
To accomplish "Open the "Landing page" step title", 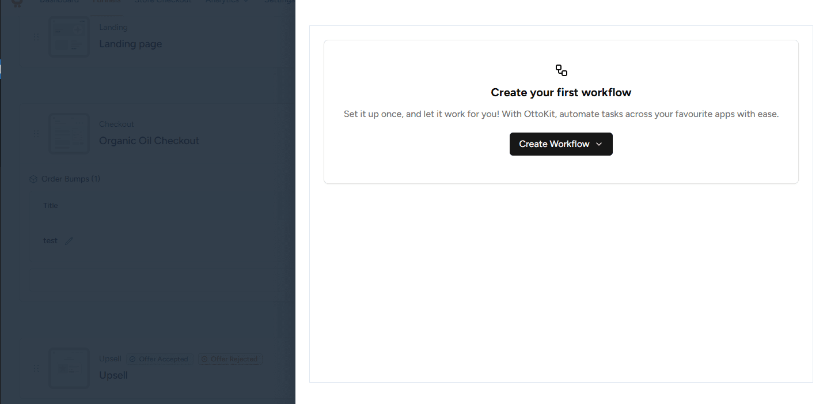I will tap(130, 44).
